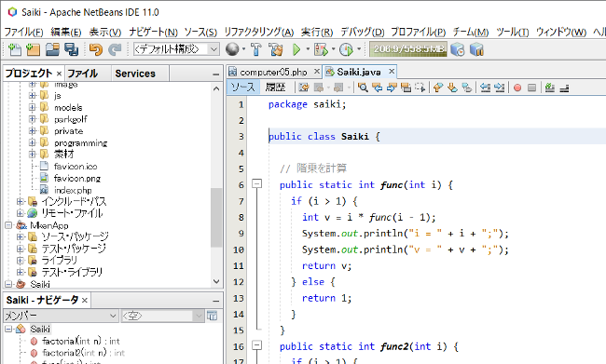Click the memory usage indicator bar

pyautogui.click(x=408, y=49)
